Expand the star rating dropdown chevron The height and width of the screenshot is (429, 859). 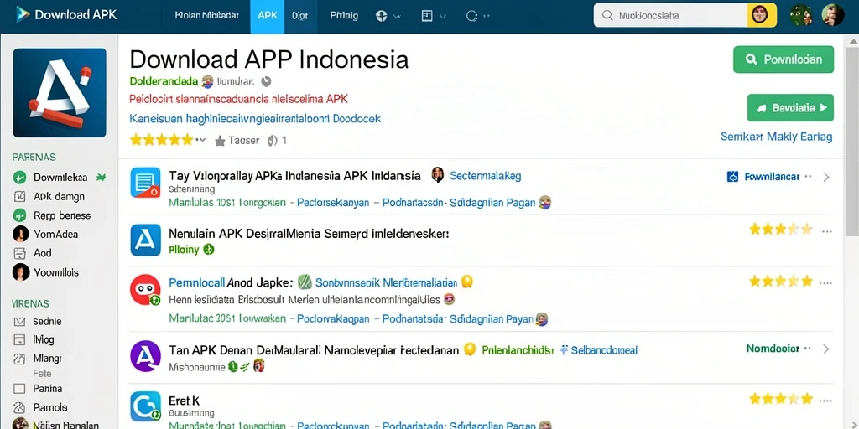coord(201,140)
